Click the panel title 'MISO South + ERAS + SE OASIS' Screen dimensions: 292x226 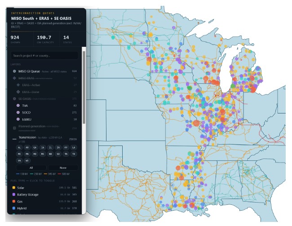[41, 18]
